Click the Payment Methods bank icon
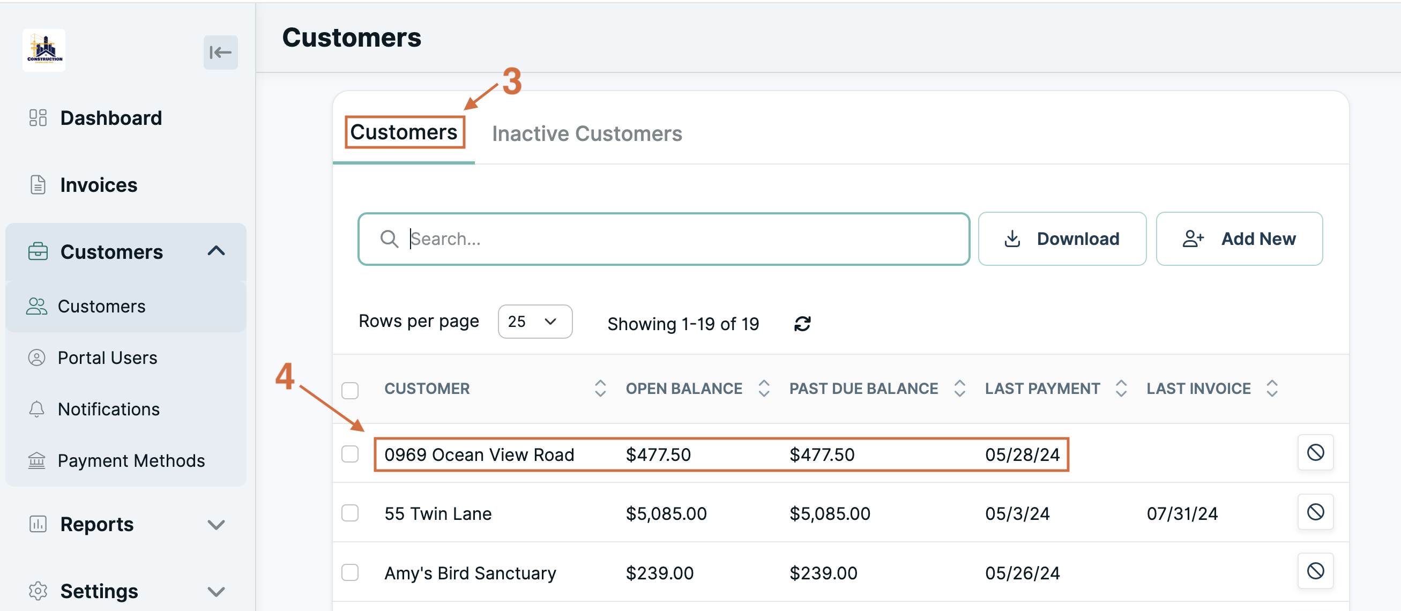1401x611 pixels. click(x=36, y=461)
